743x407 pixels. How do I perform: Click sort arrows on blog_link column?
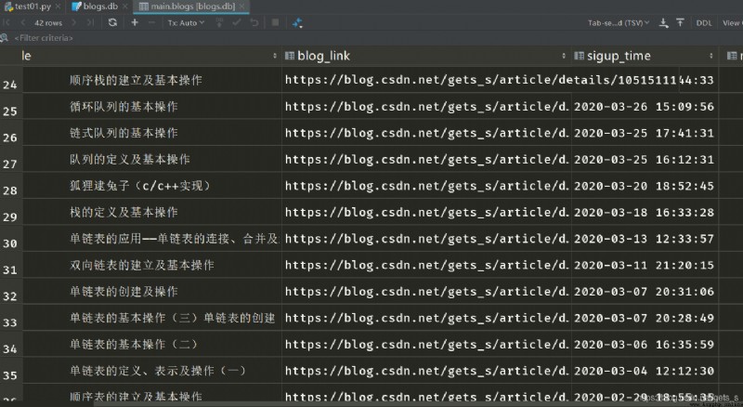[x=564, y=56]
